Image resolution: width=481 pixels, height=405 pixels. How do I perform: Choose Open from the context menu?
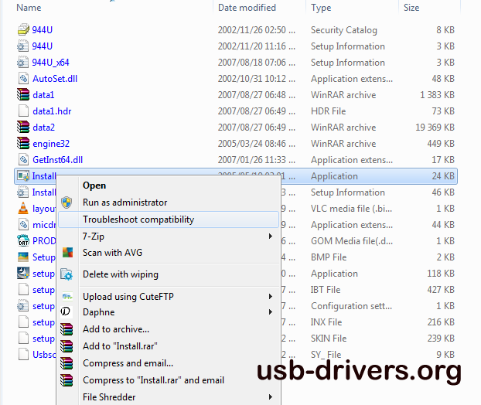point(94,185)
